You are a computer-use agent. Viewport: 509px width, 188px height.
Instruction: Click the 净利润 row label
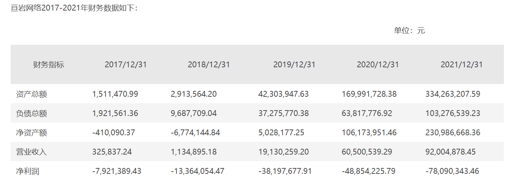[28, 171]
